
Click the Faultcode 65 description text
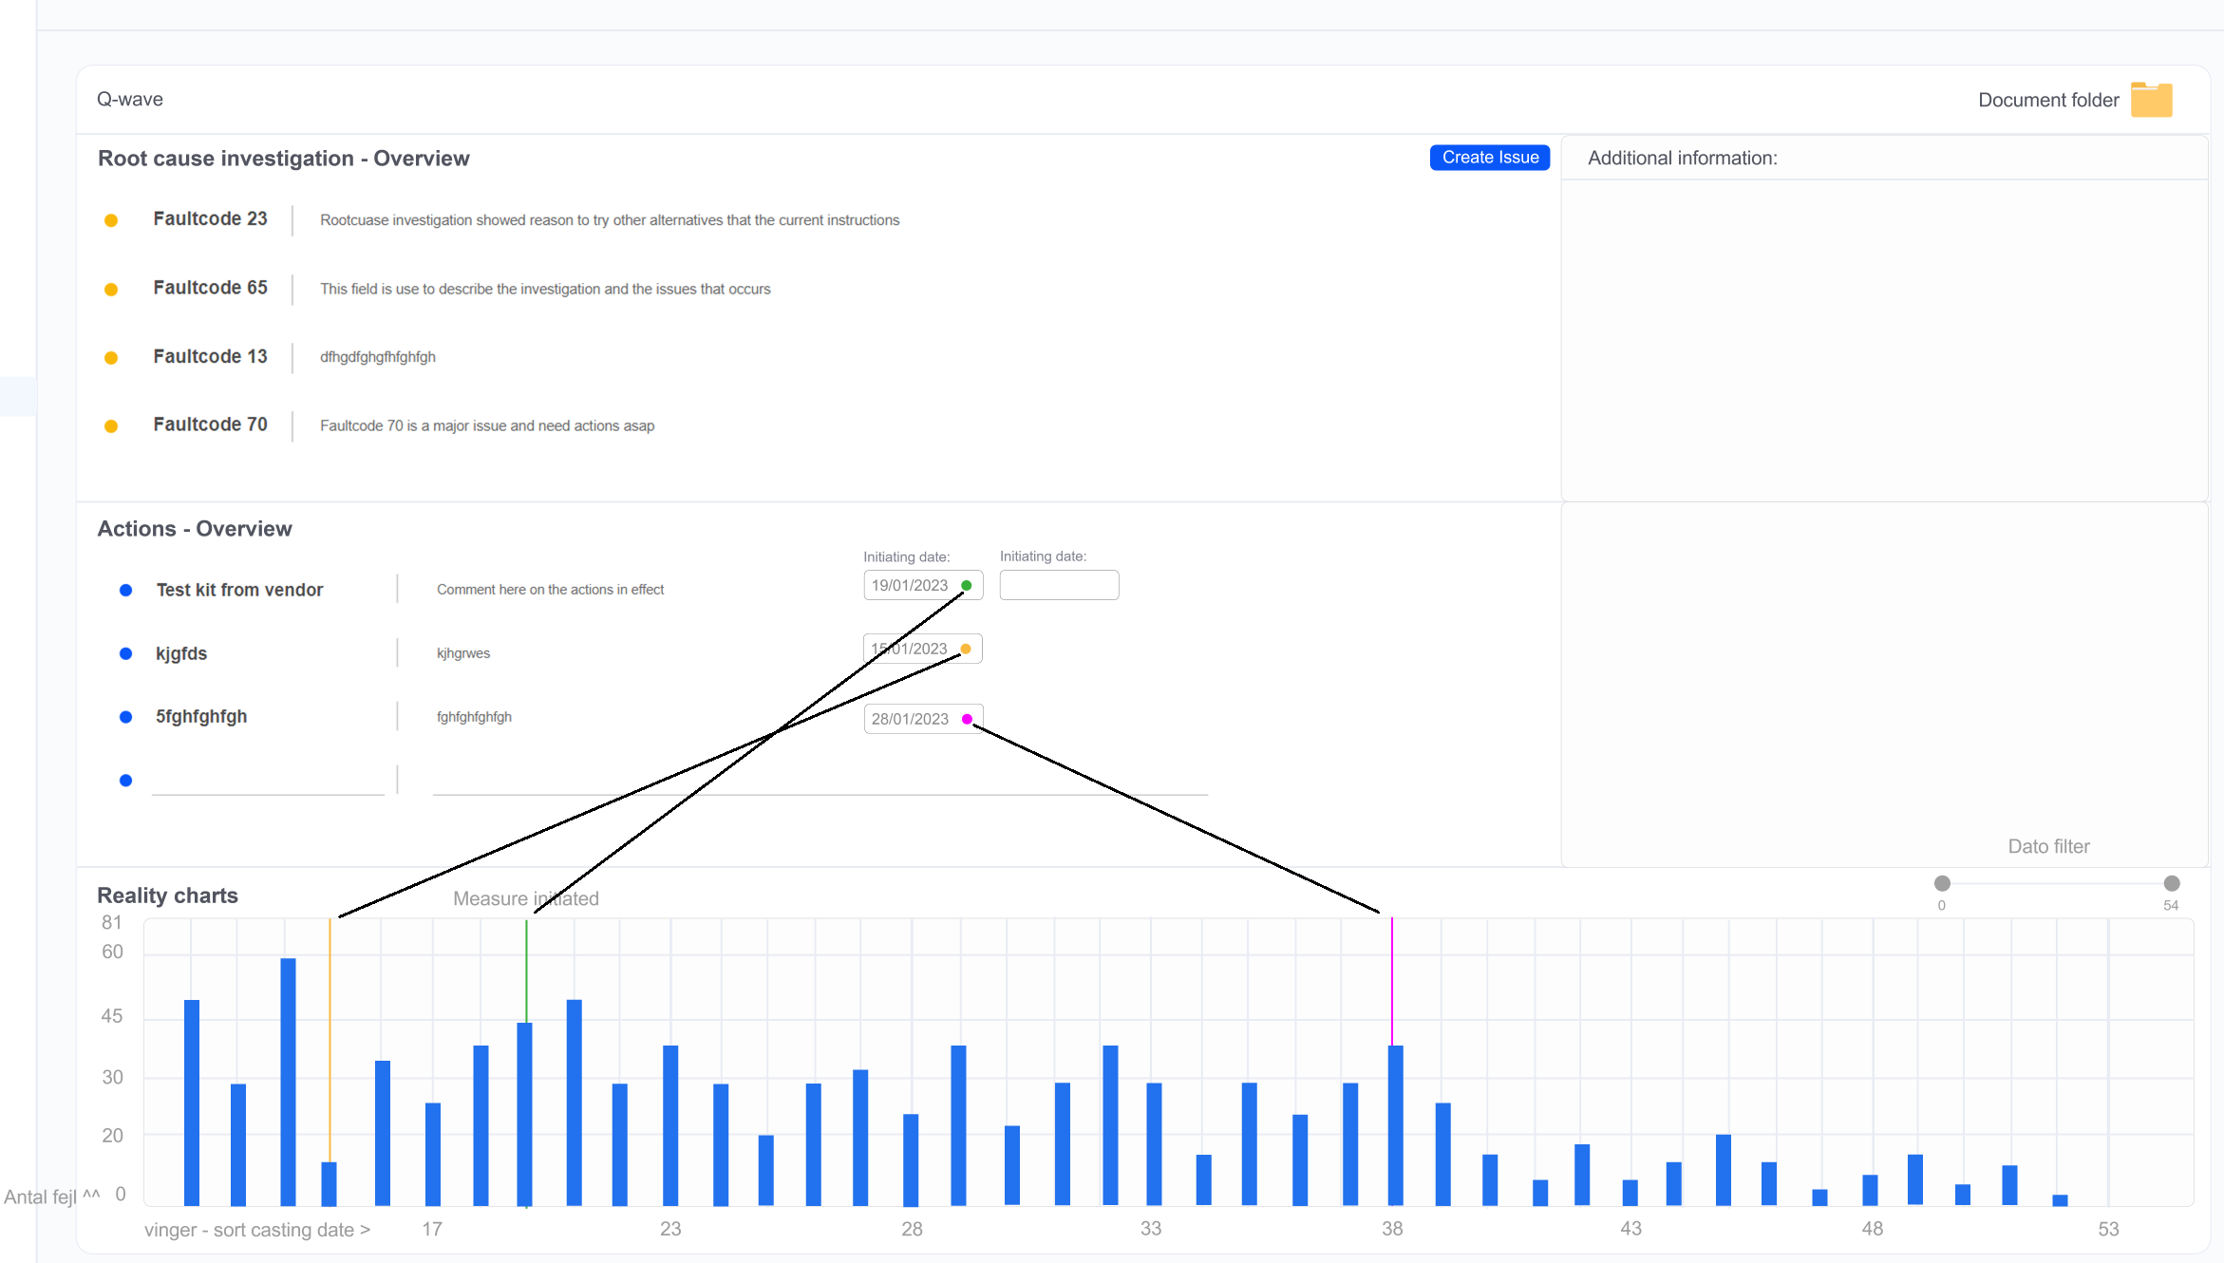[x=545, y=289]
